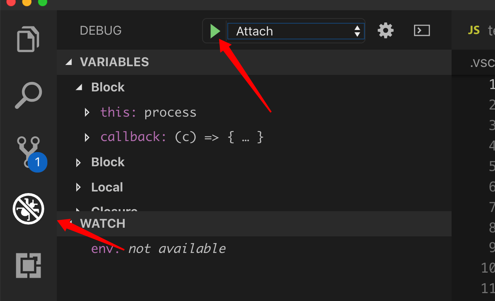The height and width of the screenshot is (301, 495).
Task: Collapse the first expanded Block scope
Action: point(79,87)
